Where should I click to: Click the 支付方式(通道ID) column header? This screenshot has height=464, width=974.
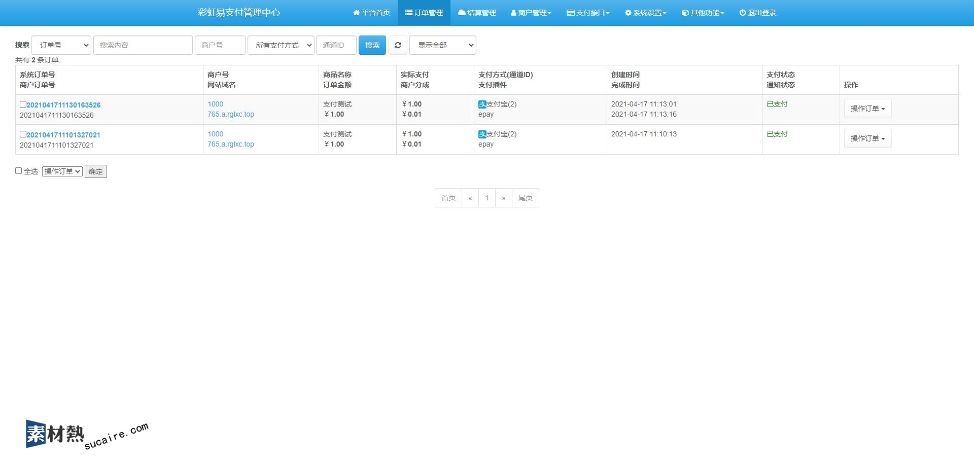click(x=505, y=75)
